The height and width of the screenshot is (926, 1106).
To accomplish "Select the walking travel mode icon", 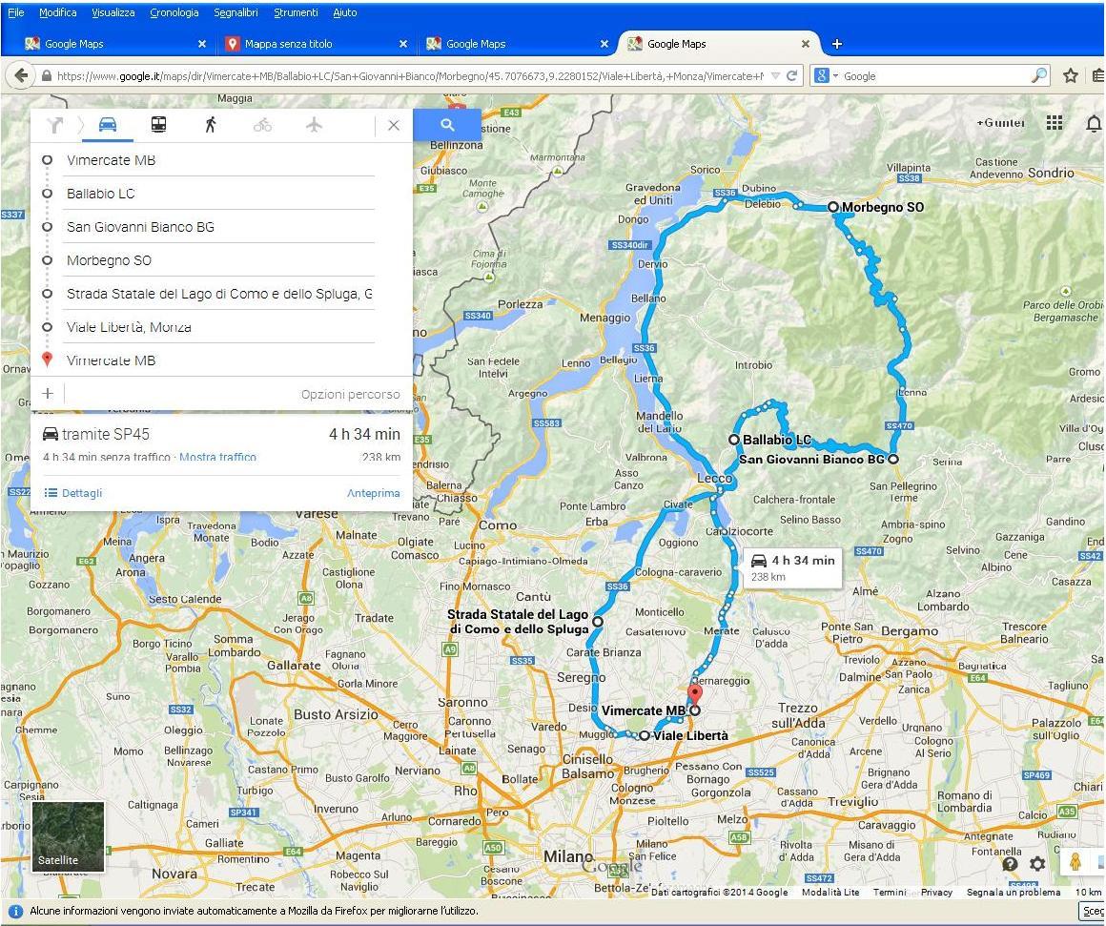I will click(x=210, y=125).
